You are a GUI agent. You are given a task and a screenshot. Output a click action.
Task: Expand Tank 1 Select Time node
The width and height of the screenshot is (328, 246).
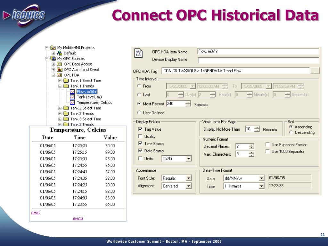coord(60,80)
